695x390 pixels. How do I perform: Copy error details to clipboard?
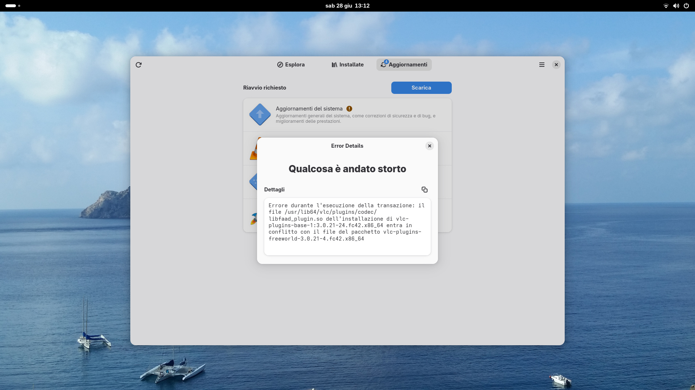point(425,190)
